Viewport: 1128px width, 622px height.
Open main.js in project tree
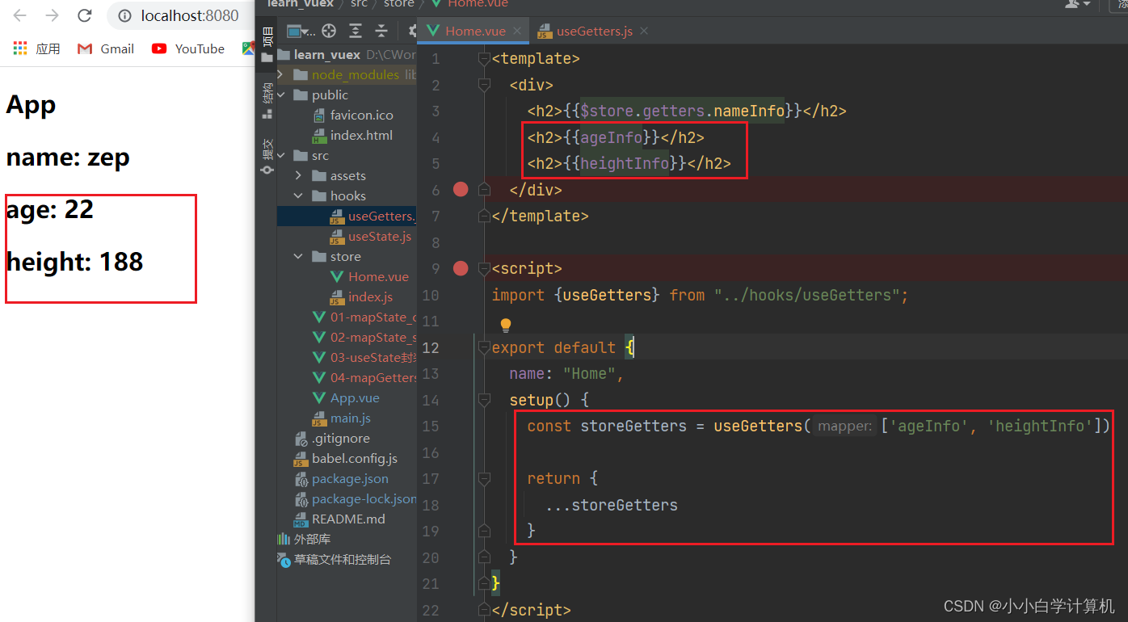(342, 418)
